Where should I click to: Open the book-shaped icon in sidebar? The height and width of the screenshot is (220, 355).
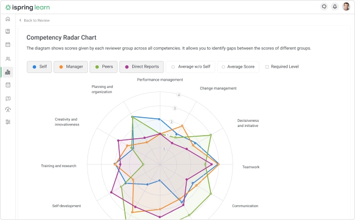pyautogui.click(x=8, y=31)
